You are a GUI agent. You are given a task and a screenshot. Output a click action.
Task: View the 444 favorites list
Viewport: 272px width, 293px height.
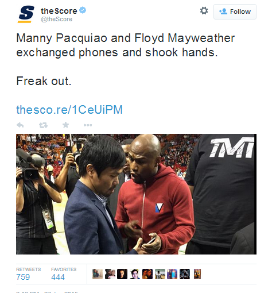64,274
